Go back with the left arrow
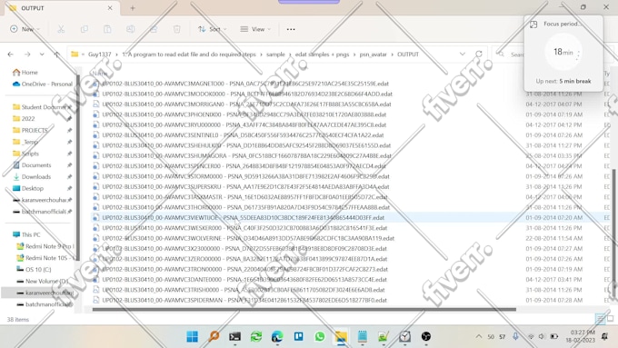Screen dimensions: 618x348 coord(11,54)
